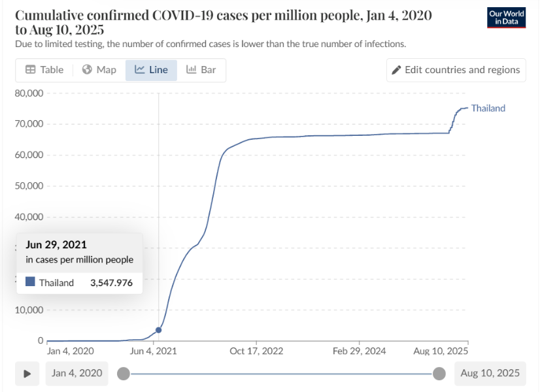This screenshot has width=540, height=392.
Task: Open Edit countries and regions
Action: tap(456, 70)
